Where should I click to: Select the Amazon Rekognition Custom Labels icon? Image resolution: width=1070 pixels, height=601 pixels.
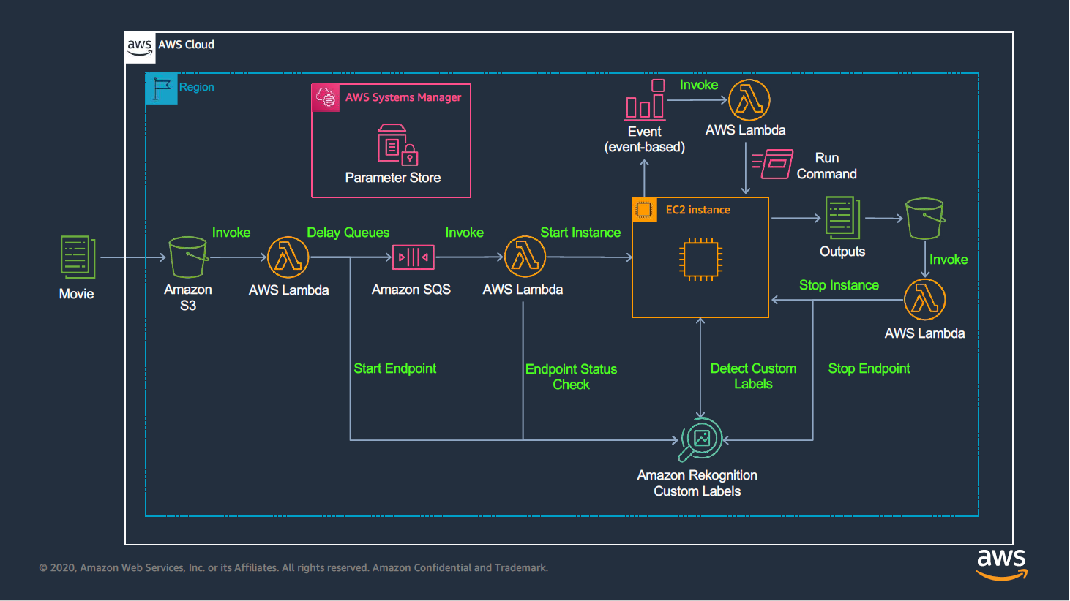click(x=701, y=439)
